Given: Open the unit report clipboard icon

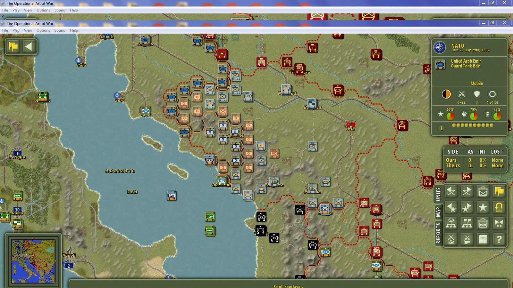Looking at the screenshot, I should [x=483, y=191].
